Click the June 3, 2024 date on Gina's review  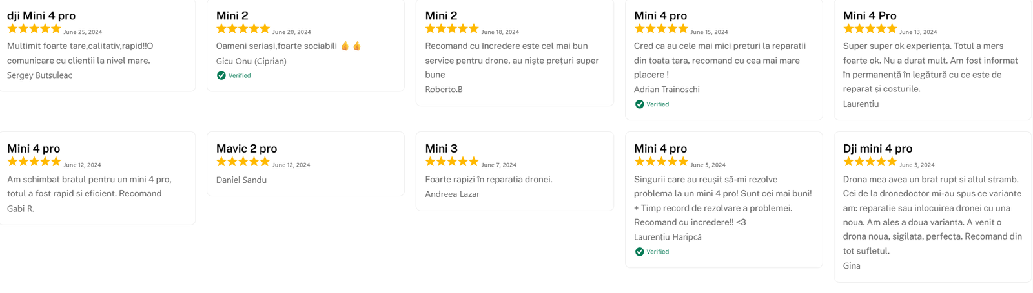coord(917,165)
